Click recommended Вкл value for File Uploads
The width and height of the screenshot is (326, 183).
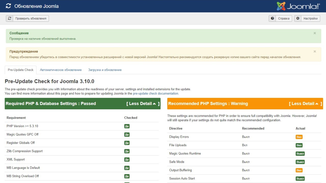[245, 145]
